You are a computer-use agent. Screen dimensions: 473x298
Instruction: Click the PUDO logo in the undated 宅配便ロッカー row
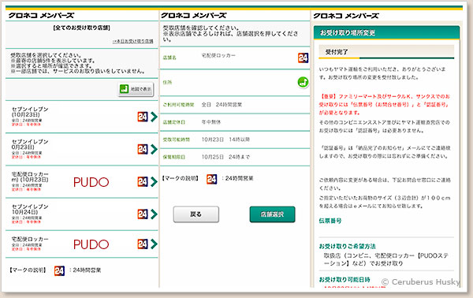click(x=91, y=244)
